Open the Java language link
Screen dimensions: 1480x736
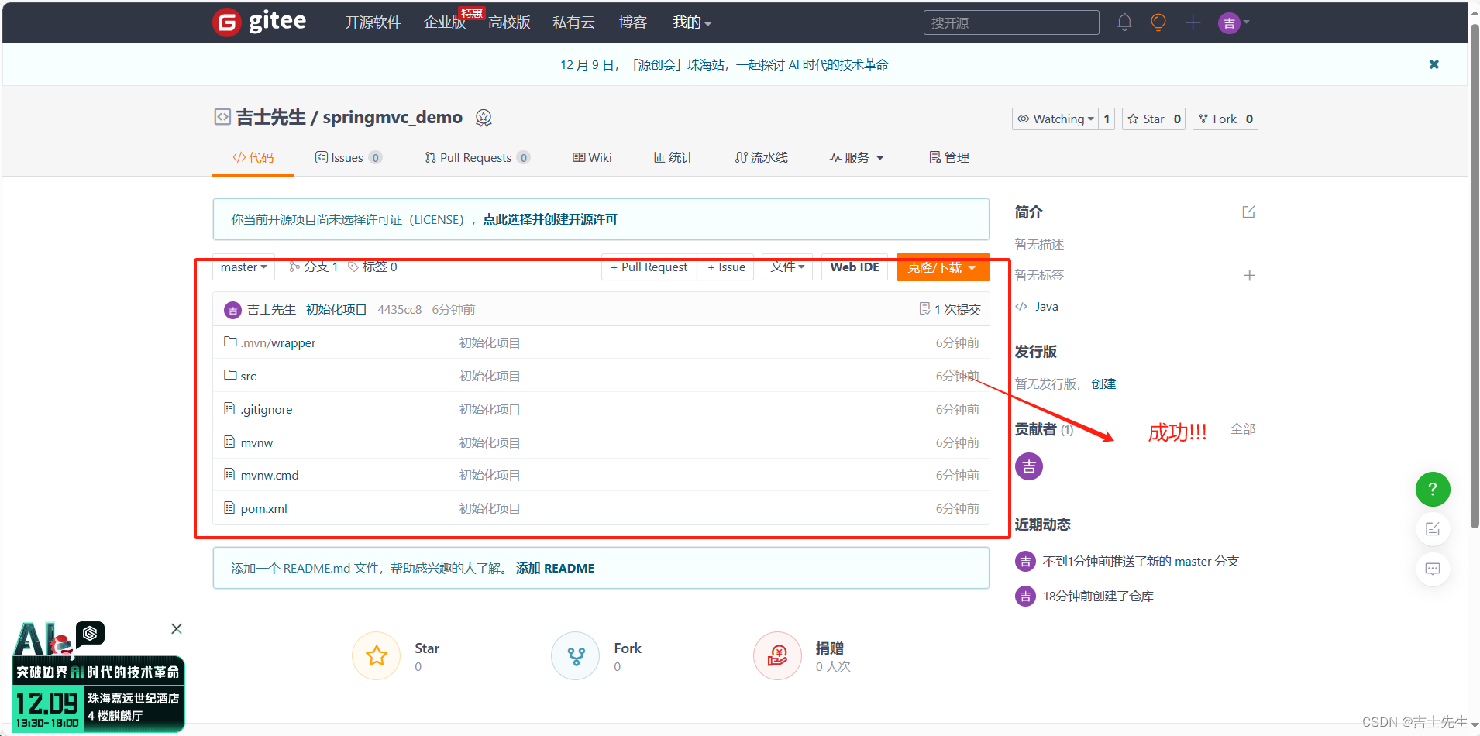pos(1046,306)
